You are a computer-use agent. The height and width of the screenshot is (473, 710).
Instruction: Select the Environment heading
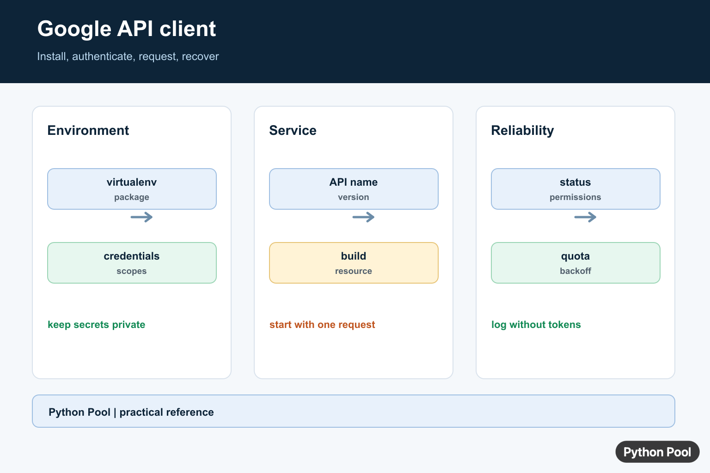88,130
